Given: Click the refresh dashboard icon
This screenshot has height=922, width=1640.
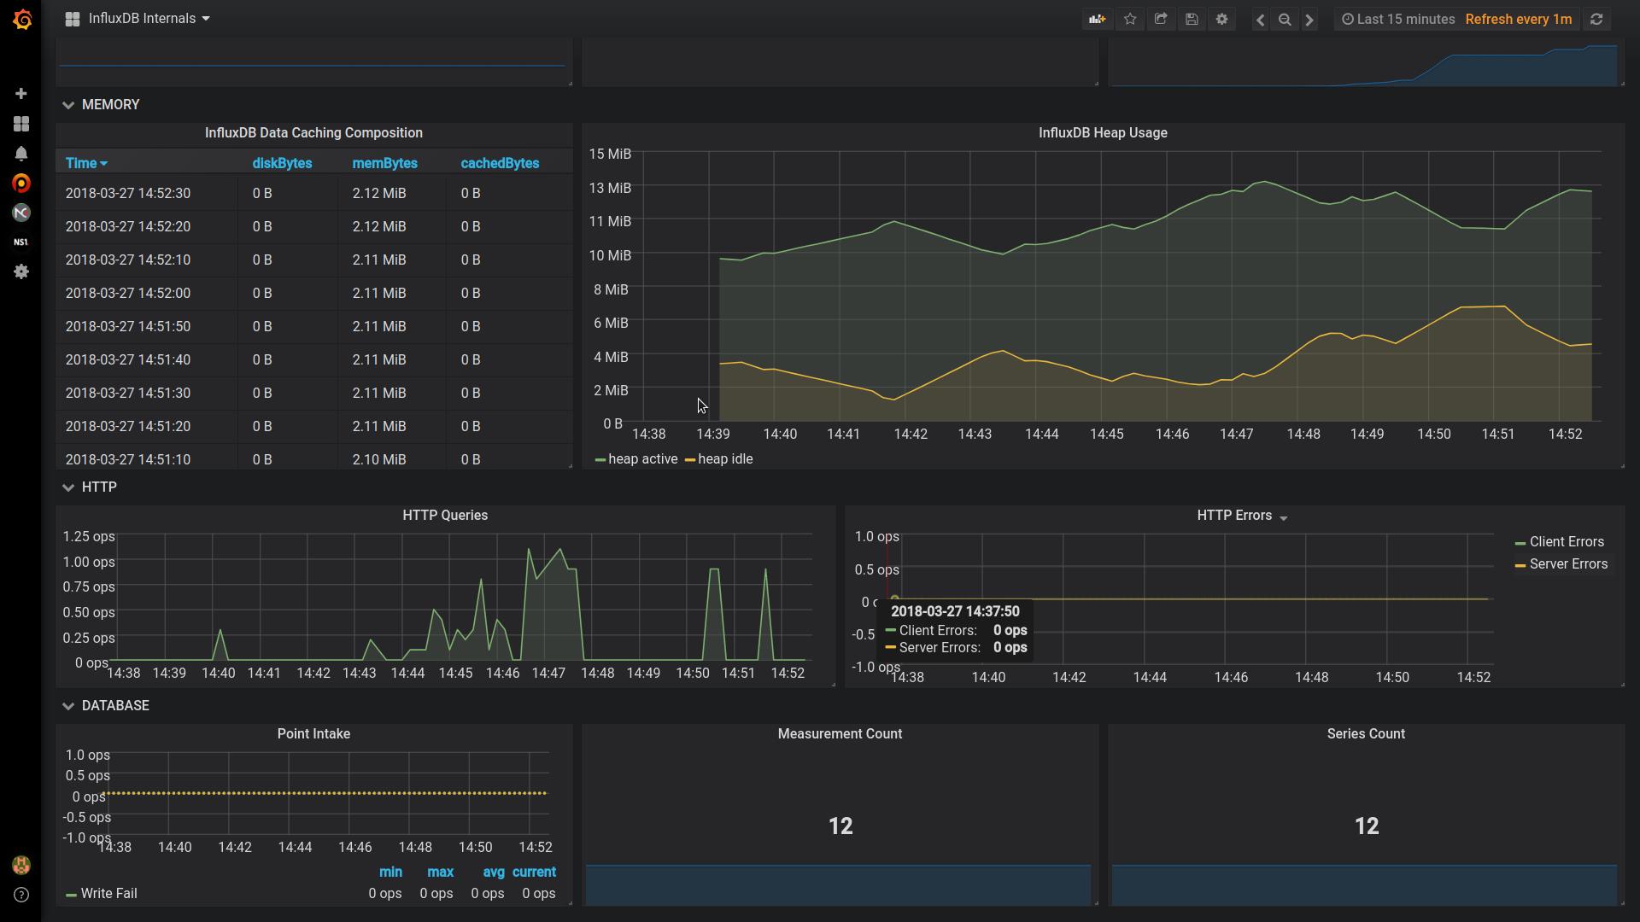Looking at the screenshot, I should coord(1596,19).
